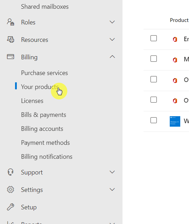189x224 pixels.
Task: Expand the Support section chevron
Action: (112, 172)
